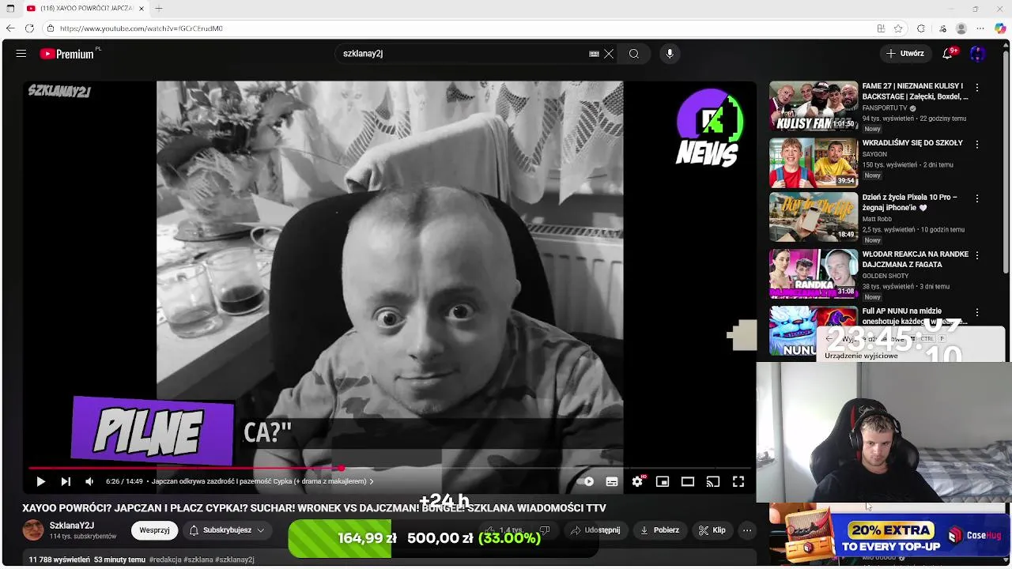
Task: Open options menu for Pixel 10 Pro video
Action: coord(977,198)
